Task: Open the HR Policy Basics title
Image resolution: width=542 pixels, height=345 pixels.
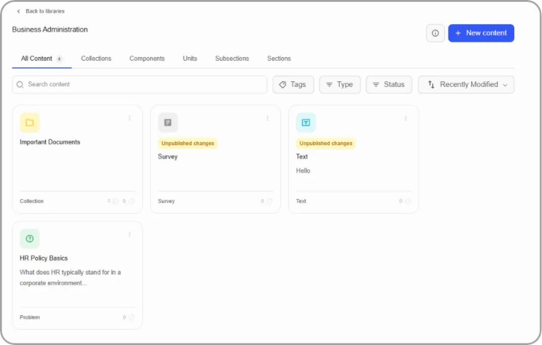Action: pos(44,258)
